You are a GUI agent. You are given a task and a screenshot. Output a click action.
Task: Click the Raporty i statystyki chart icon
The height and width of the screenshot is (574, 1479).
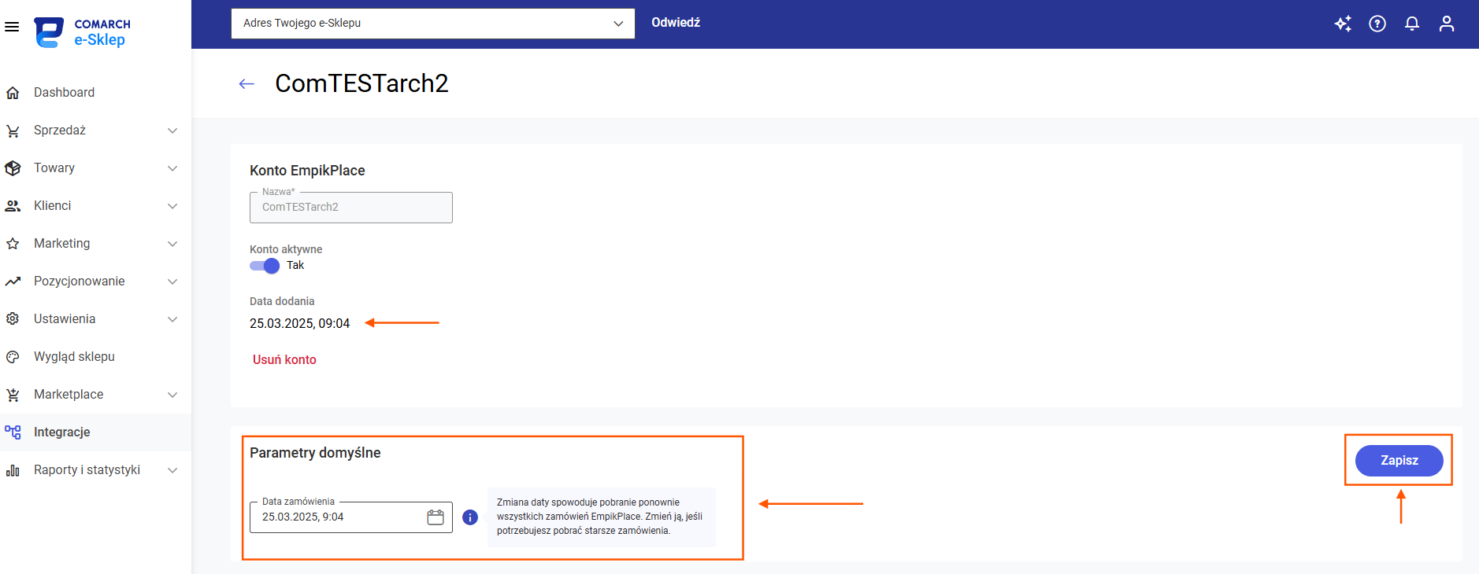coord(13,470)
